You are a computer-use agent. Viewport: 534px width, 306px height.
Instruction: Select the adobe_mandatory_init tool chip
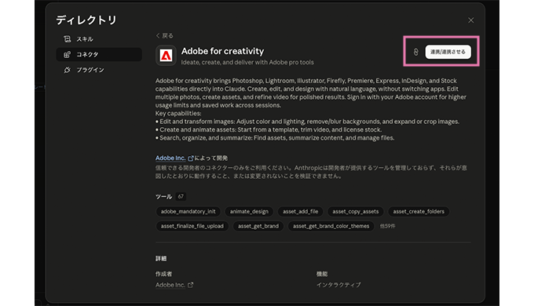[188, 212]
